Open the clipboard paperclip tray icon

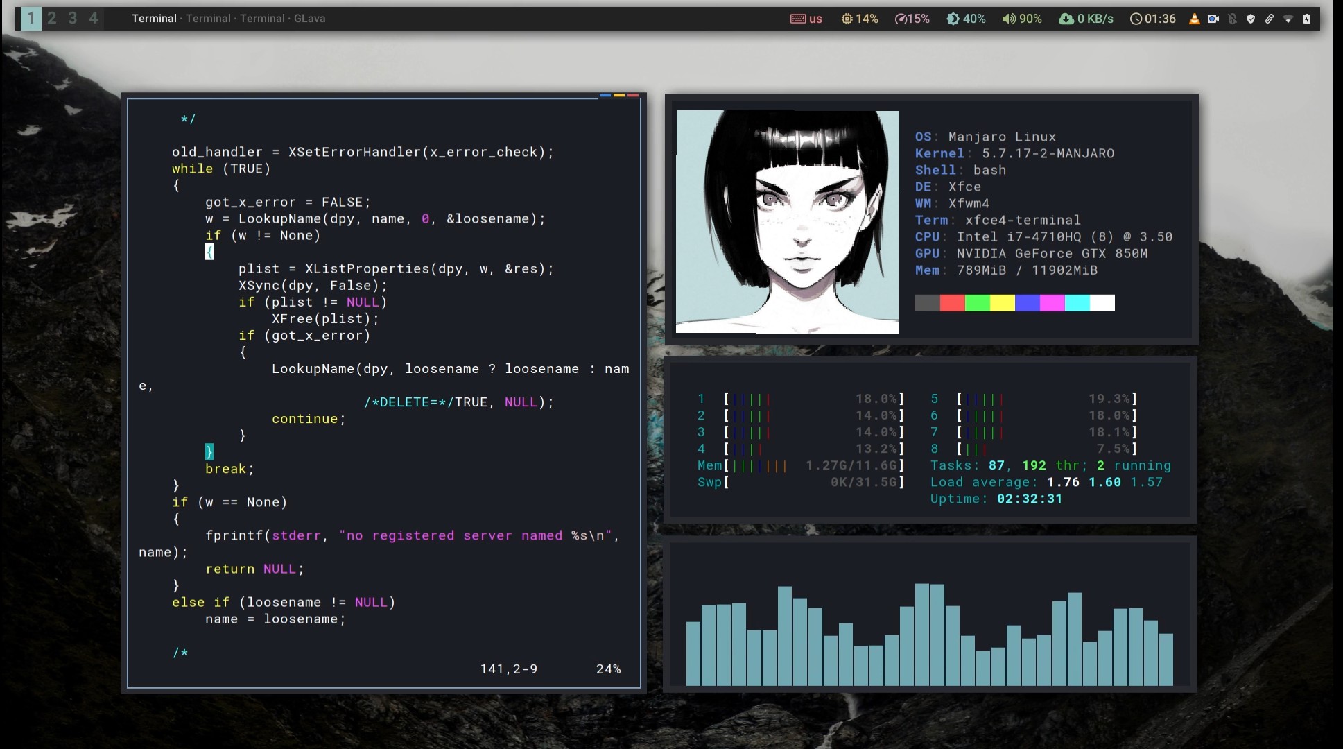1270,19
